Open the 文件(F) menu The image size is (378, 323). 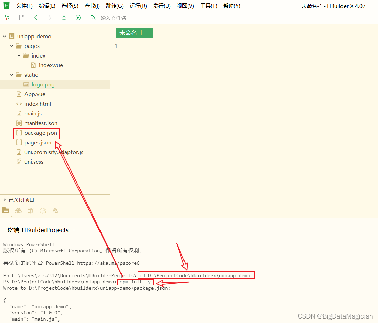pyautogui.click(x=24, y=6)
